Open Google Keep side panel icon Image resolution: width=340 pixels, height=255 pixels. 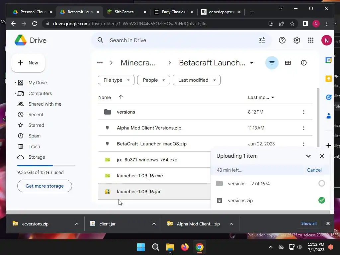329,78
